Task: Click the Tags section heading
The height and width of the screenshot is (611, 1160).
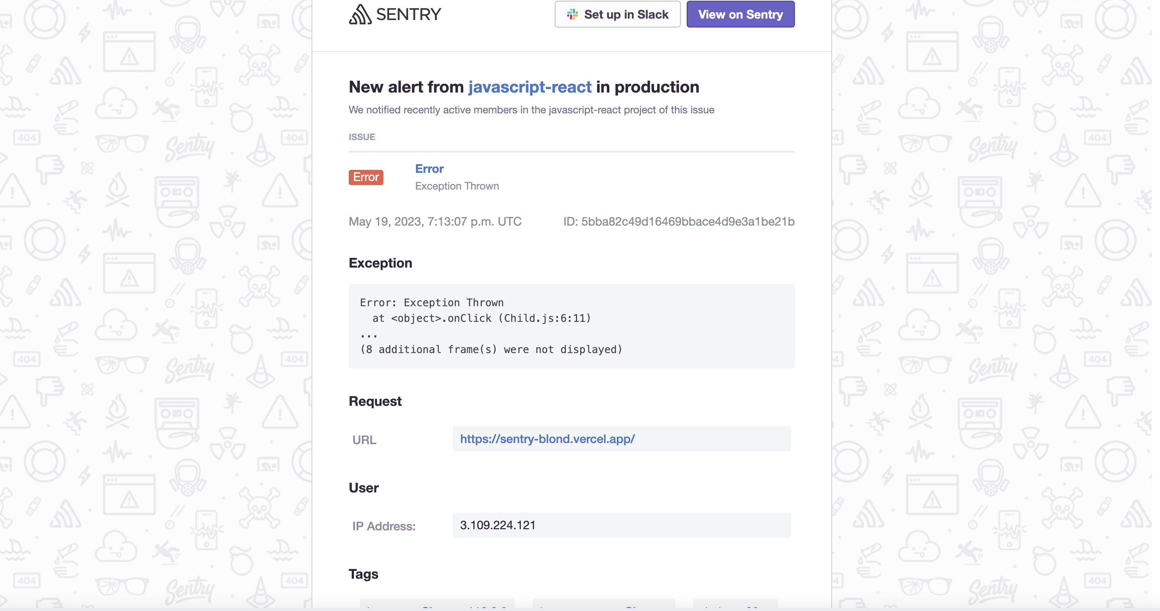Action: tap(363, 573)
